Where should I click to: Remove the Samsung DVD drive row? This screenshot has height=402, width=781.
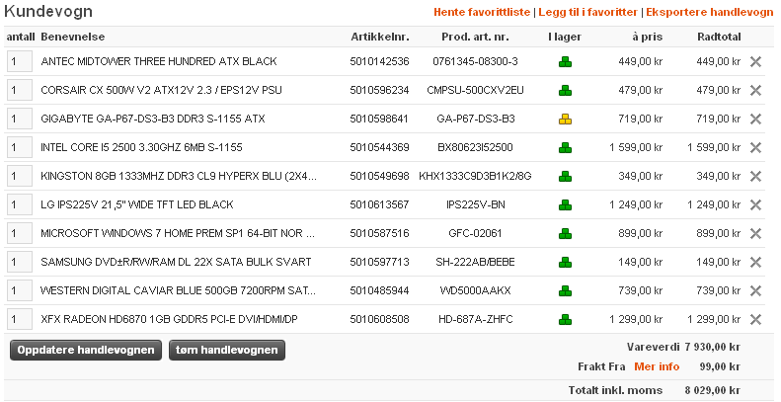(x=755, y=262)
